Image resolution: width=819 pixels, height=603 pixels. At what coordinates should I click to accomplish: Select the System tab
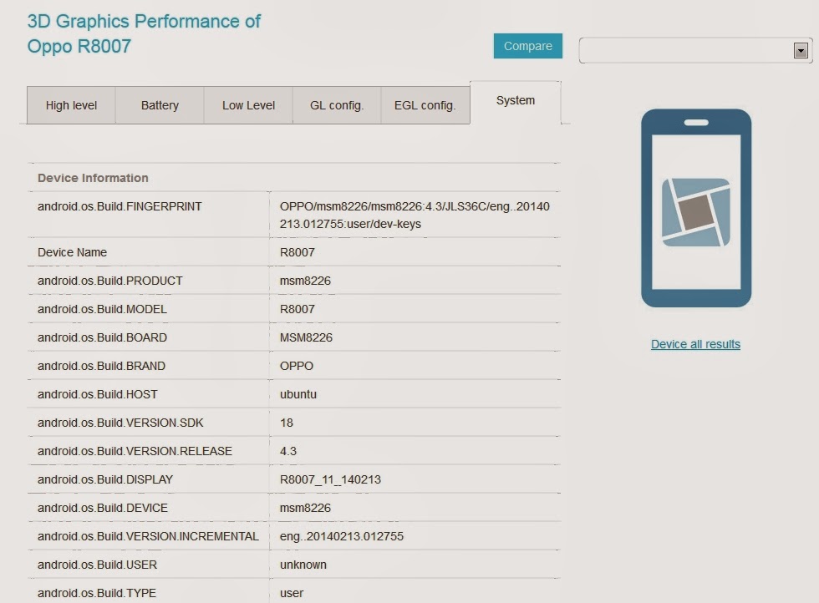[x=516, y=101]
